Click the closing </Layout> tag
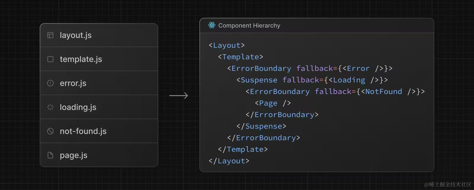Image resolution: width=474 pixels, height=190 pixels. pos(229,161)
